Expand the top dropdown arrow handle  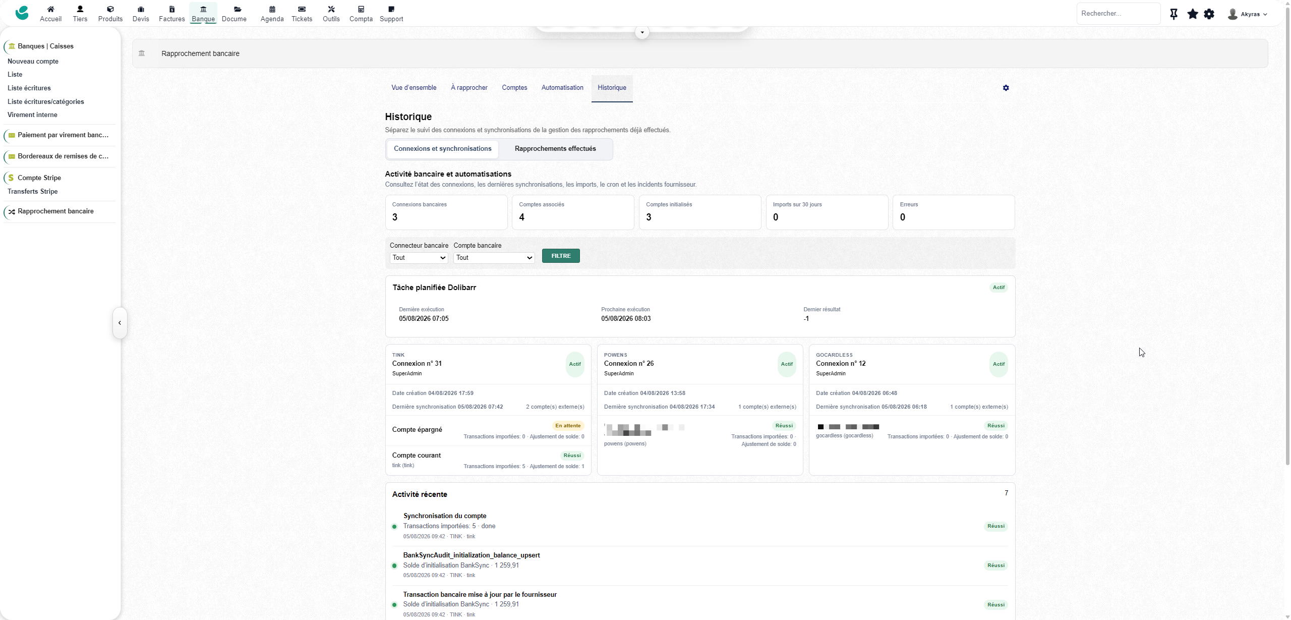click(x=641, y=33)
